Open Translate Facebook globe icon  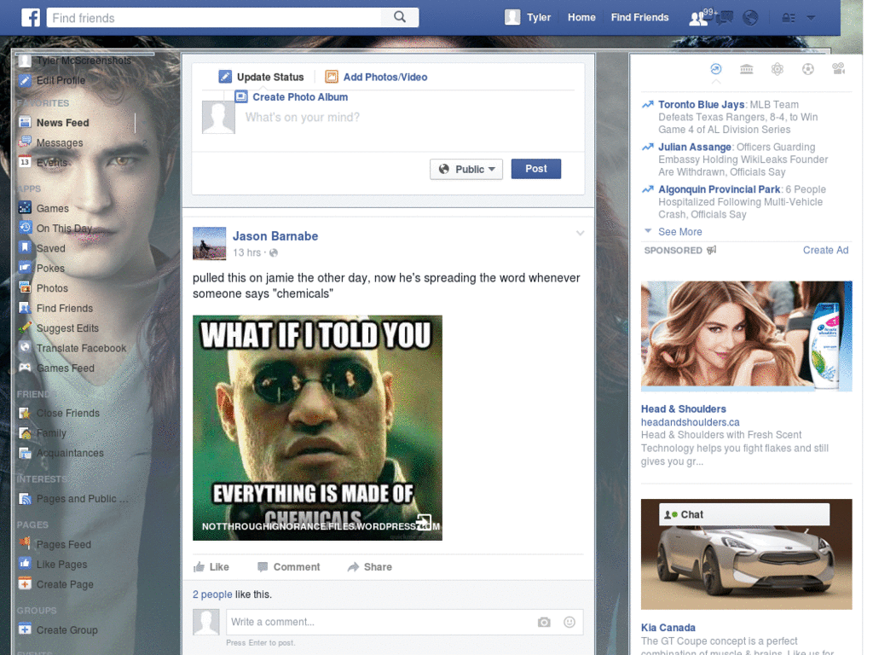tap(25, 348)
